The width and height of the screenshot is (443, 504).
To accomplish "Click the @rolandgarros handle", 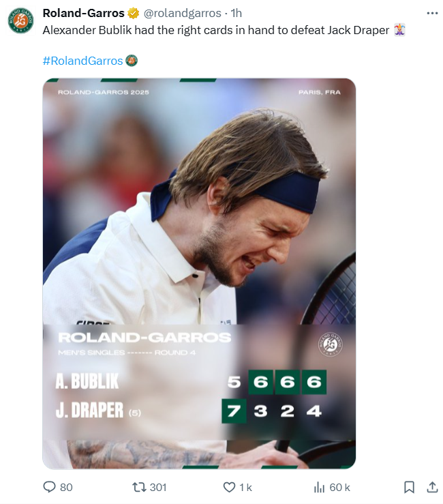I will pyautogui.click(x=182, y=13).
